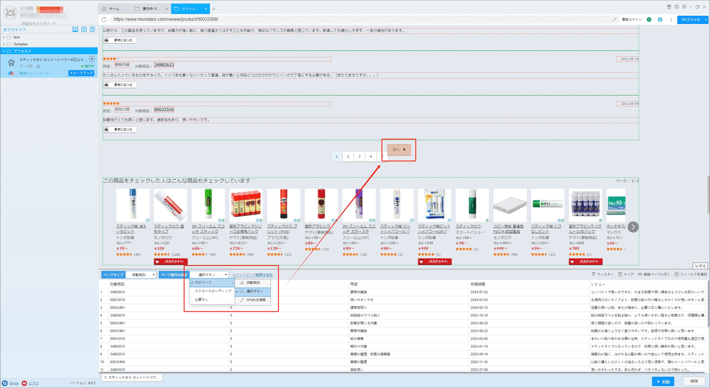
Task: Reload the page with the refresh icon
Action: (x=105, y=20)
